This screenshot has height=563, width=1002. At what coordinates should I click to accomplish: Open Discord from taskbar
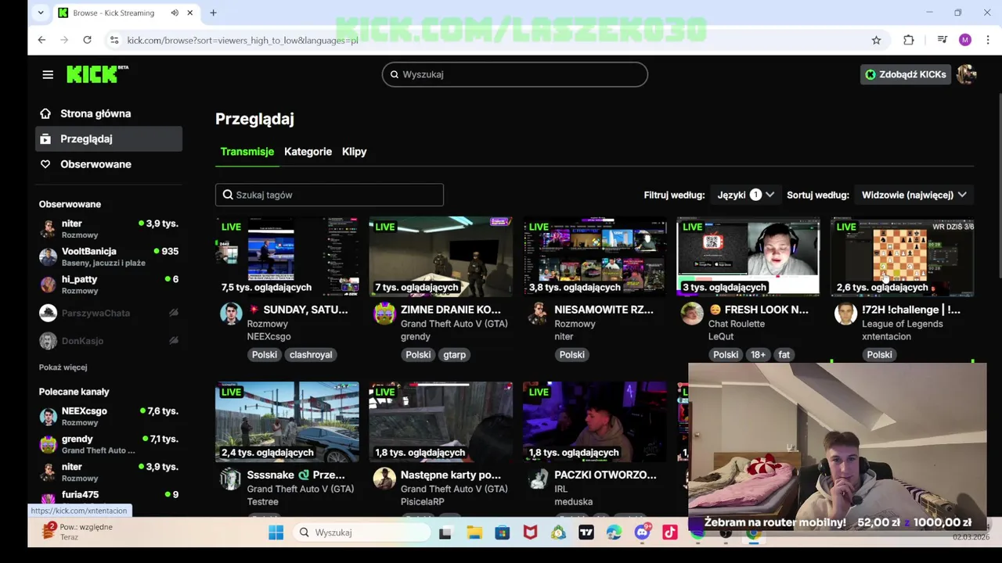[x=642, y=533]
